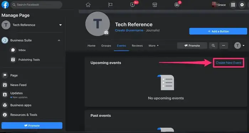The height and width of the screenshot is (133, 249).
Task: Click the No upcoming events text
Action: click(x=166, y=98)
